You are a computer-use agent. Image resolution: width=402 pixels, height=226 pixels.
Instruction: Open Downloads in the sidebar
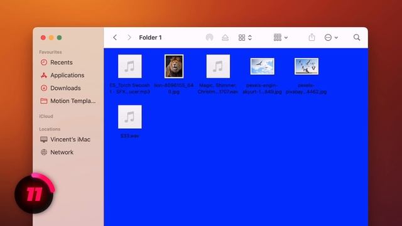click(65, 88)
